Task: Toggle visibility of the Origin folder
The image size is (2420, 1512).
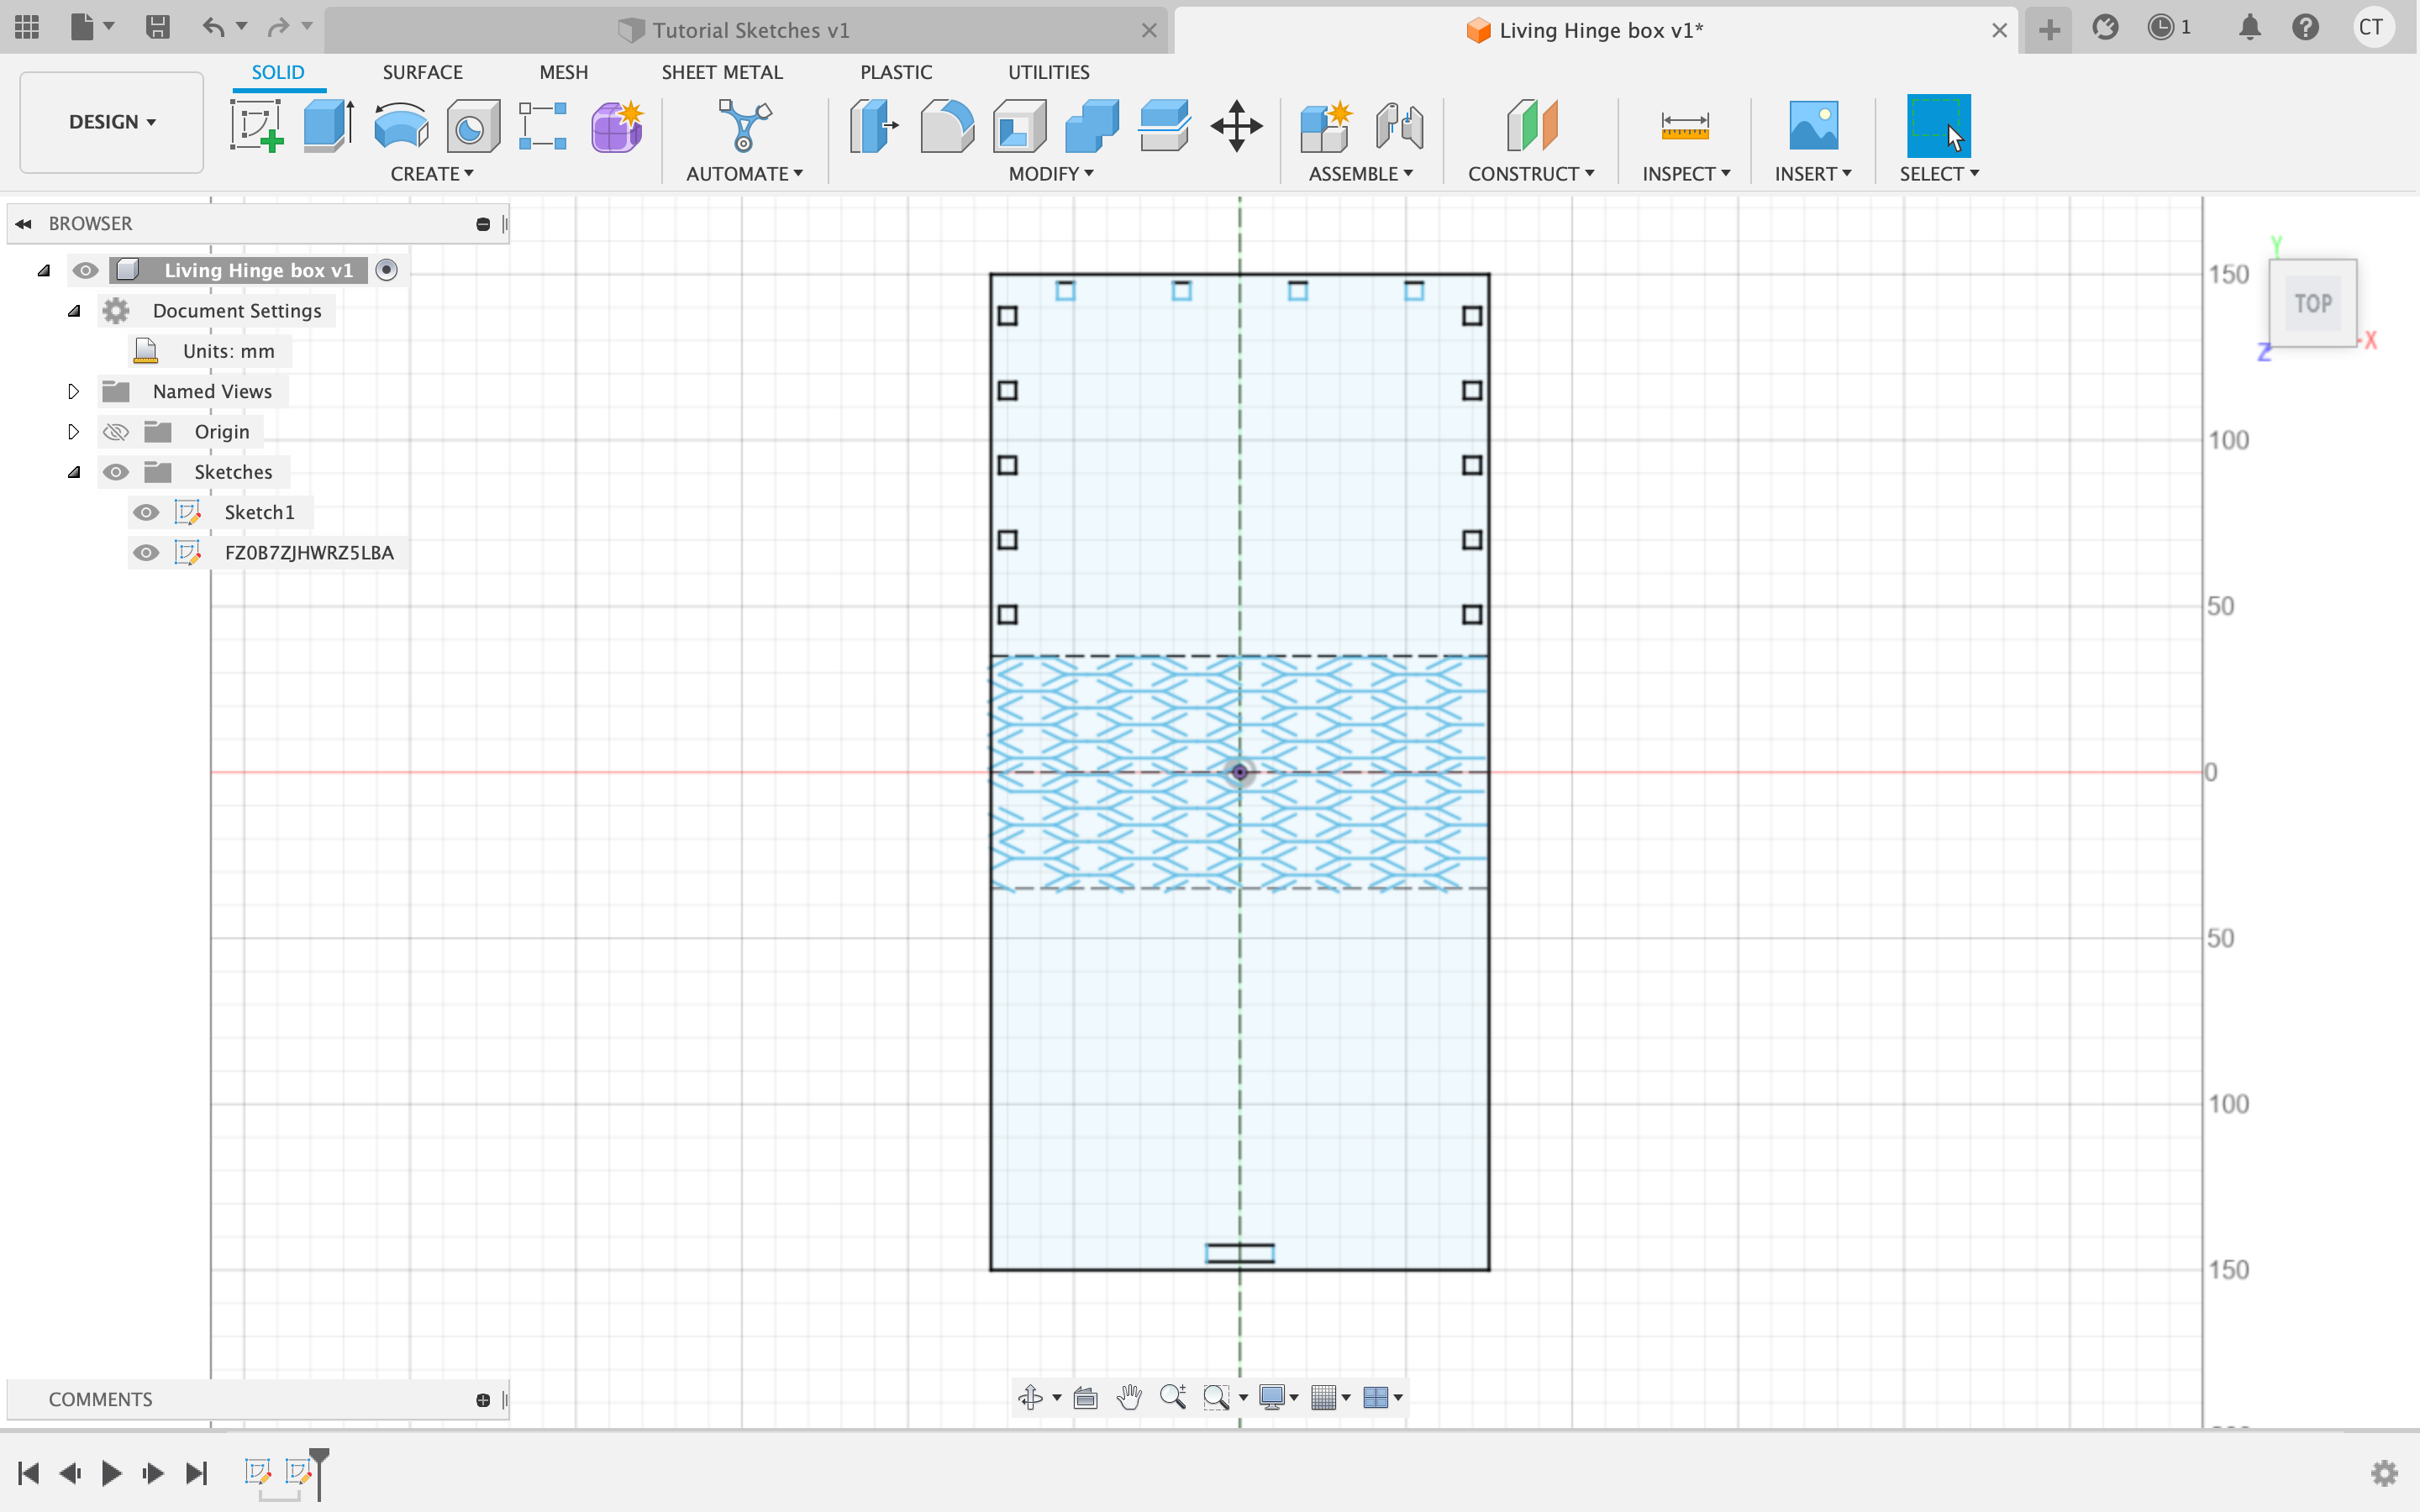Action: 116,432
